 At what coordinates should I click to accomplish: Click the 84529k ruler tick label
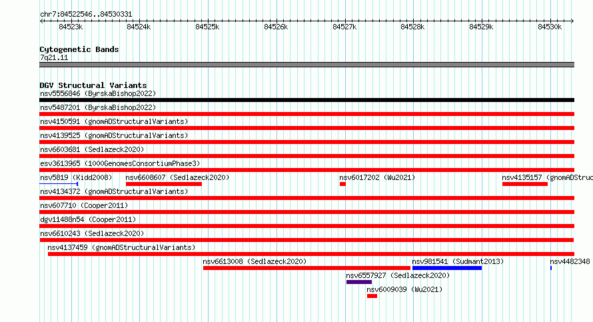click(x=481, y=27)
